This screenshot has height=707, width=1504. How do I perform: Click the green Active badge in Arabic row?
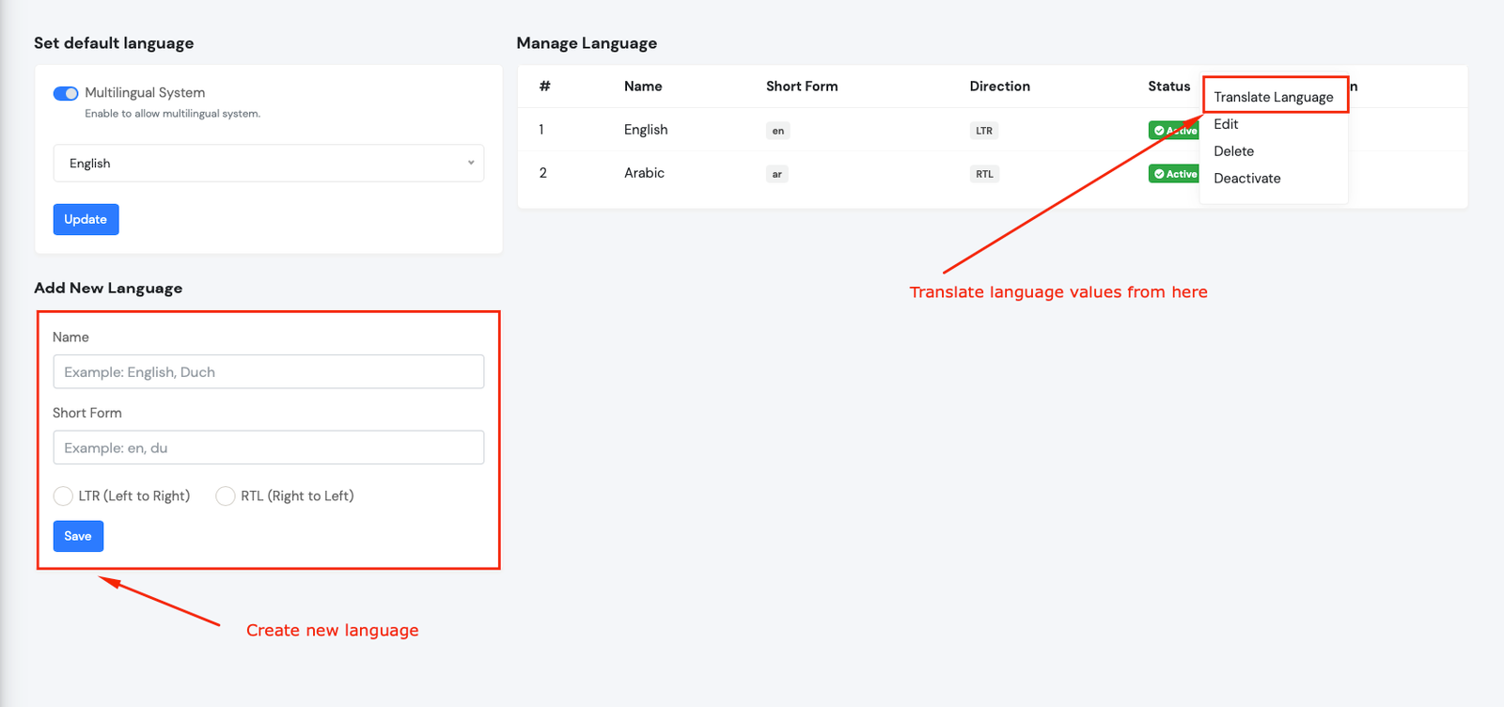[x=1174, y=174]
